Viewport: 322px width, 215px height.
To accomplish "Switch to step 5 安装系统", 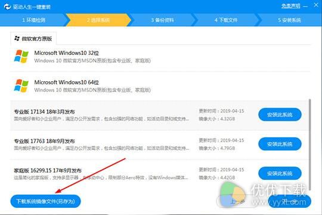I will pyautogui.click(x=289, y=20).
